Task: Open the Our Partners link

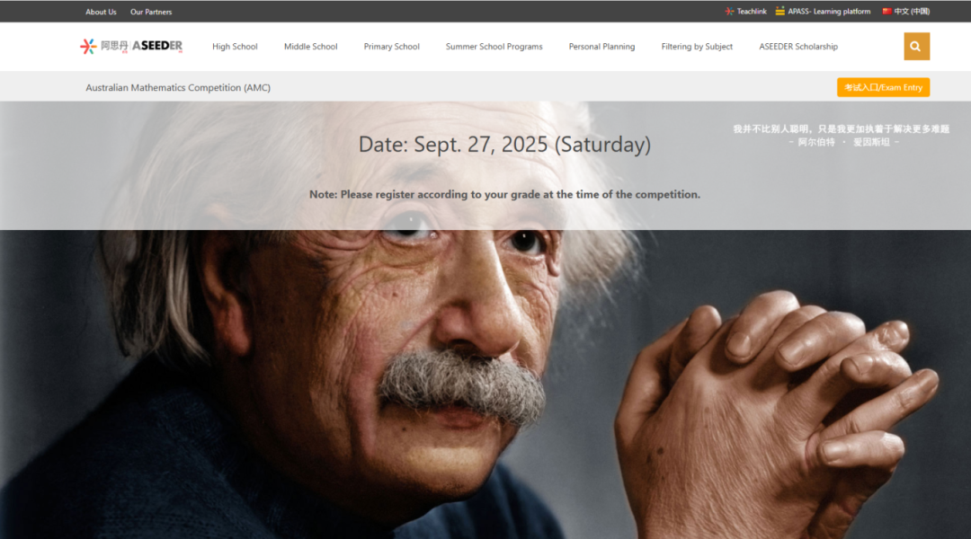Action: pyautogui.click(x=151, y=12)
